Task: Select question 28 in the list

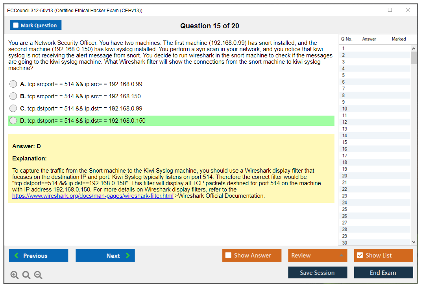Action: (375, 229)
